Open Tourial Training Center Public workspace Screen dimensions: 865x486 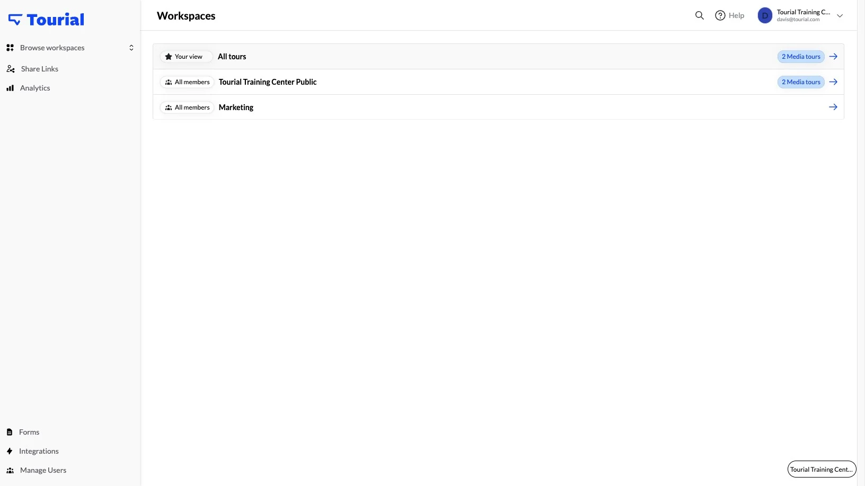point(268,82)
